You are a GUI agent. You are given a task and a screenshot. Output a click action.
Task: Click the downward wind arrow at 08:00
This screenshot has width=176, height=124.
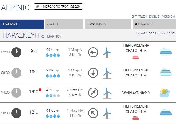coord(93,73)
